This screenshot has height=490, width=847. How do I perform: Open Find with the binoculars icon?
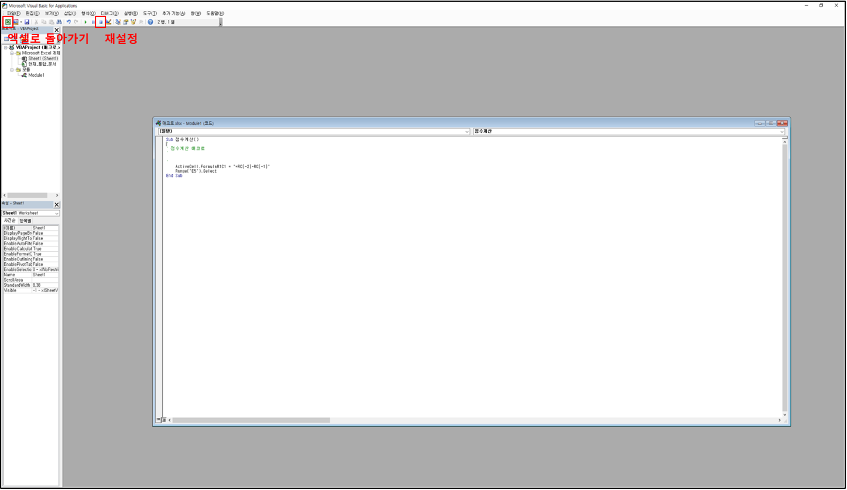coord(59,22)
